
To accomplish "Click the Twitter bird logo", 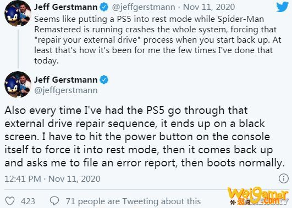I will pyautogui.click(x=282, y=7).
